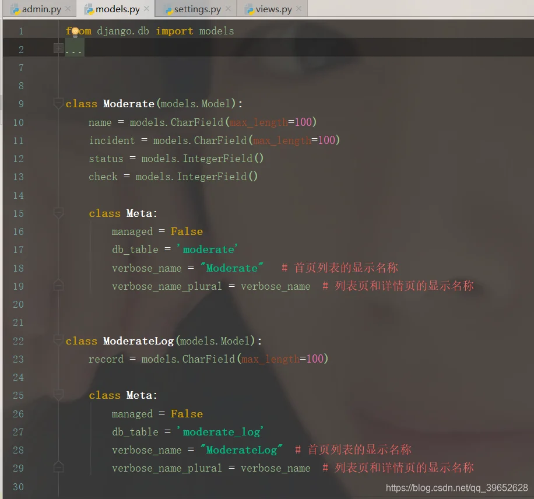Click 'class Meta:' on line 25
Screen dimensions: 534x499
(123, 395)
